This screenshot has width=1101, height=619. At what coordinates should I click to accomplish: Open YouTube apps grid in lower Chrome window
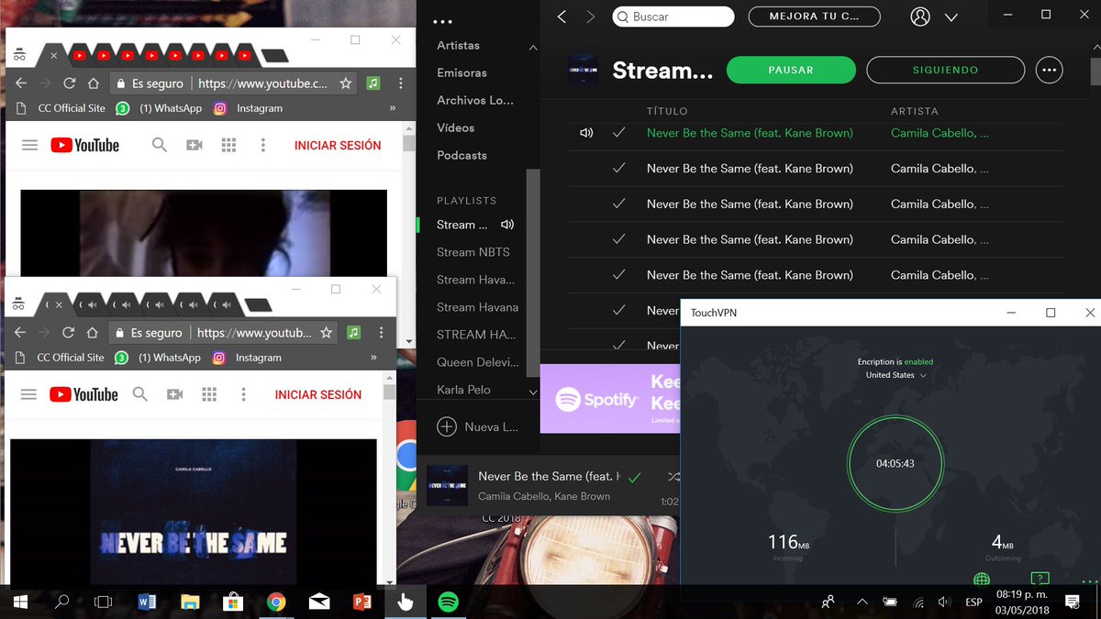[x=209, y=394]
